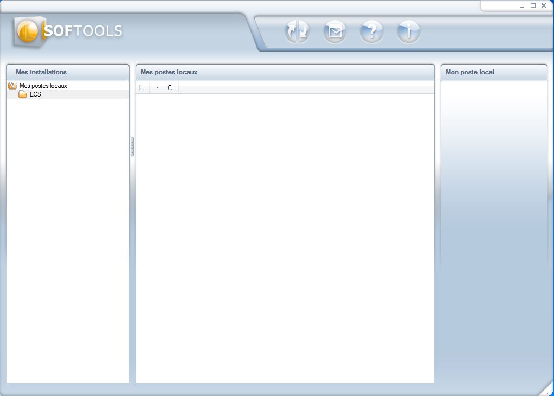The image size is (554, 396).
Task: Sort by the 'C..' column header
Action: coord(171,88)
